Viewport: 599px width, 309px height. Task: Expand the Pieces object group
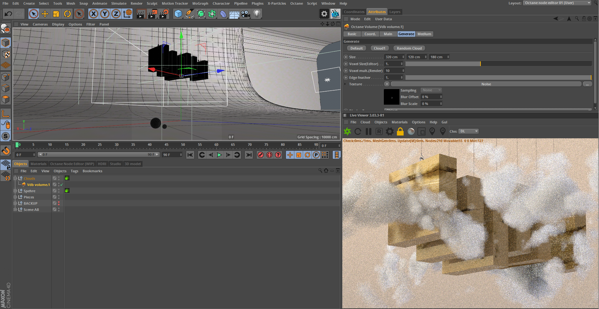click(x=15, y=197)
